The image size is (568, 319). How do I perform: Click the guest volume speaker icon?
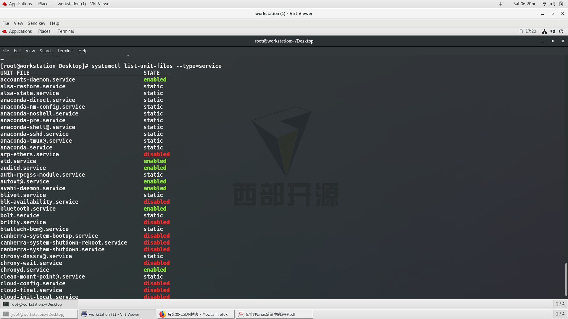[x=553, y=31]
